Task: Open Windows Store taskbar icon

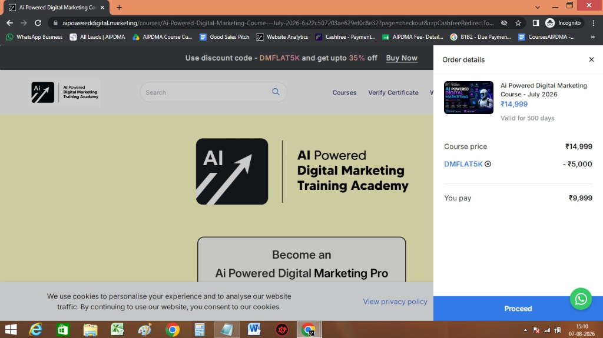Action: pyautogui.click(x=62, y=330)
